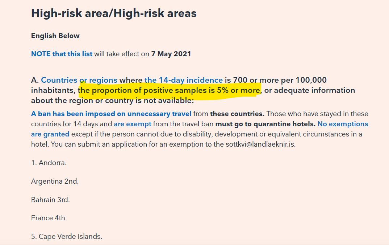Click the 'are granted' link text

(x=50, y=134)
